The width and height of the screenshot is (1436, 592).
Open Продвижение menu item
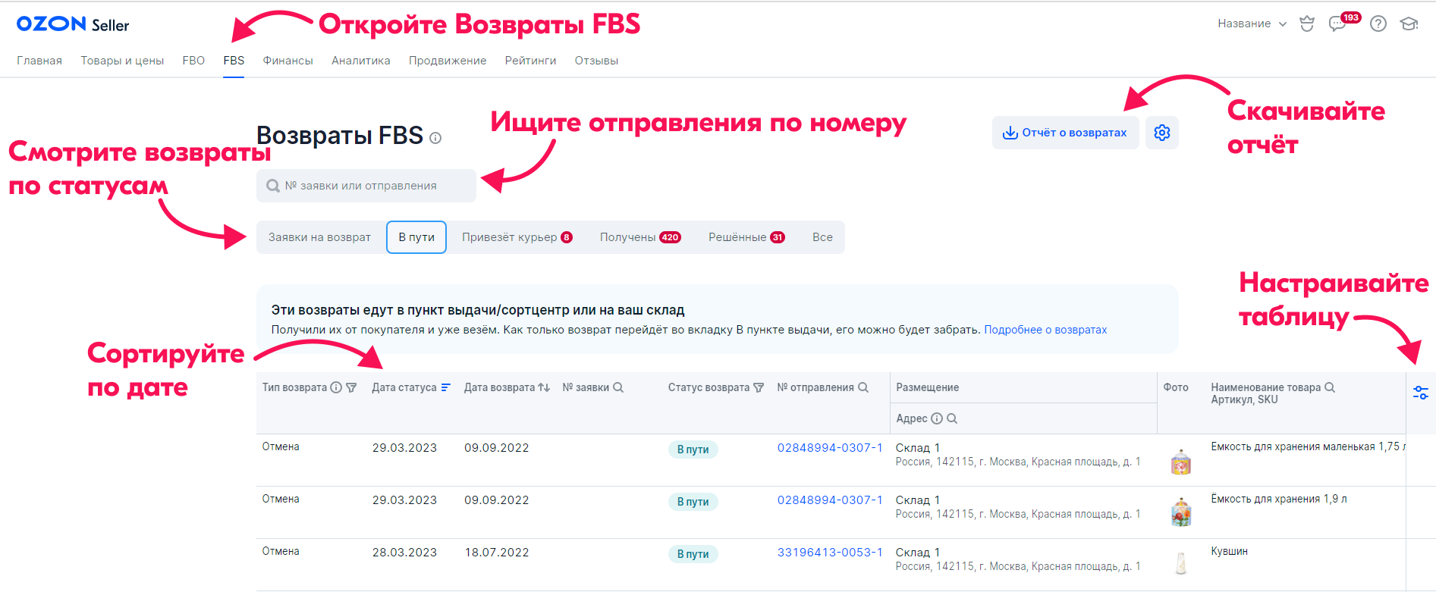point(448,61)
